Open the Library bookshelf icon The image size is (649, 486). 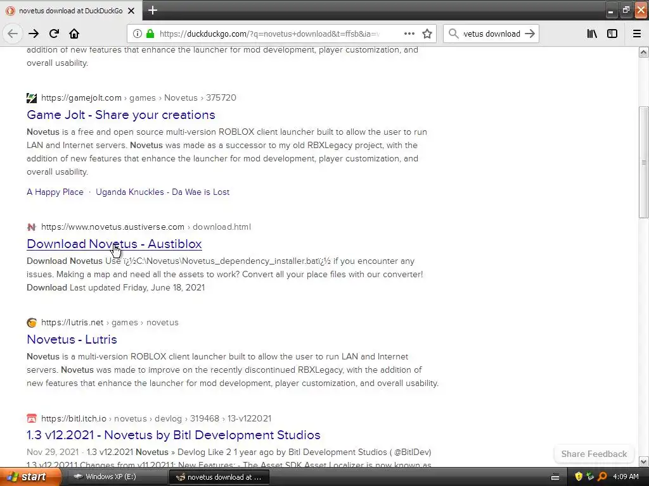(x=592, y=34)
